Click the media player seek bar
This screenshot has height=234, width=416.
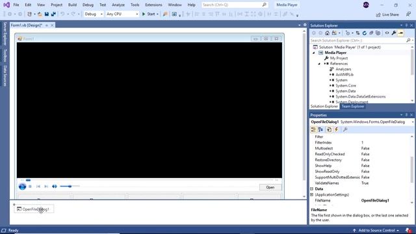(149, 180)
